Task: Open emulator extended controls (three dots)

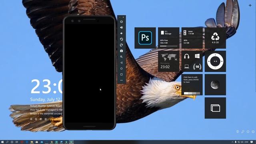Action: point(121,80)
